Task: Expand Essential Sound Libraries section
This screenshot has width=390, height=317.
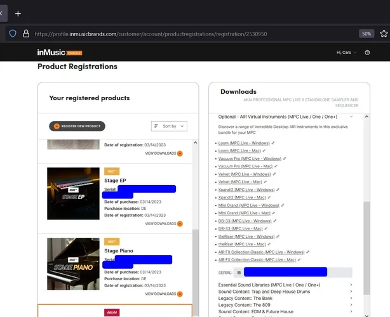Action: pyautogui.click(x=285, y=285)
